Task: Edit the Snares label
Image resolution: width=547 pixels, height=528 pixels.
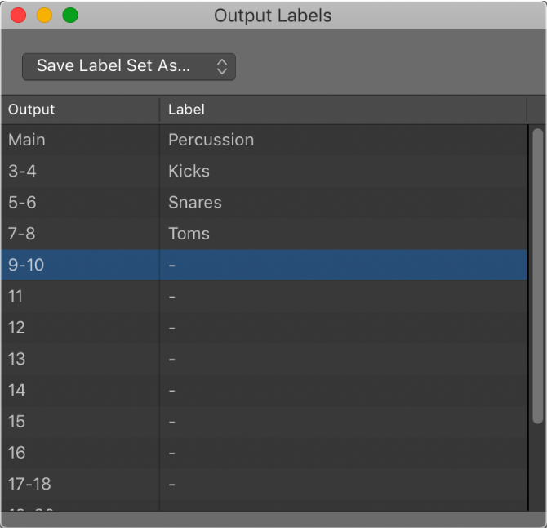Action: (x=194, y=203)
